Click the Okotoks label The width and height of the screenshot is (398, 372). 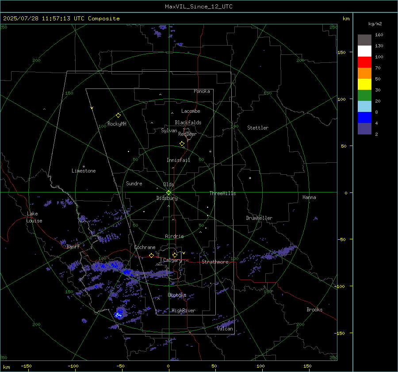[x=177, y=295]
